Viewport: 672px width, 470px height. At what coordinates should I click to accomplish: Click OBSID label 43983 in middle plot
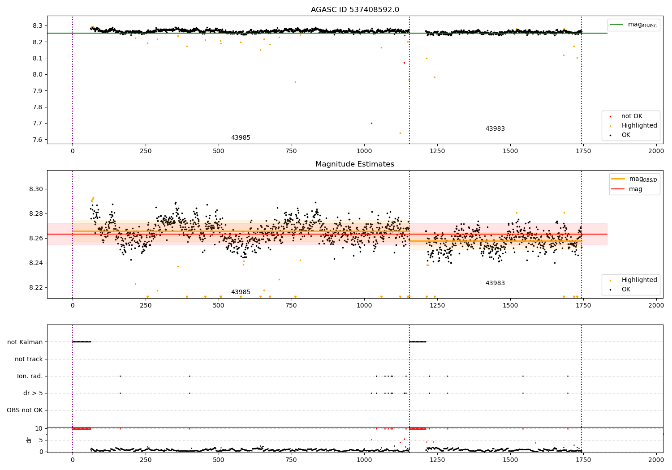coord(495,283)
